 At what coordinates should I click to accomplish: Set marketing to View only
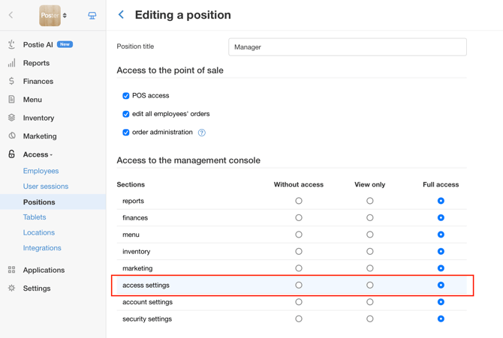(370, 268)
